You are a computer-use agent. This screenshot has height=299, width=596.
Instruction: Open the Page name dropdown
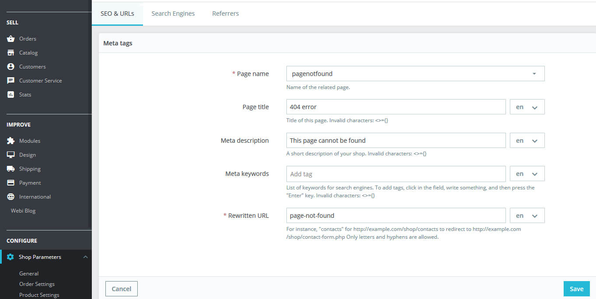[415, 74]
